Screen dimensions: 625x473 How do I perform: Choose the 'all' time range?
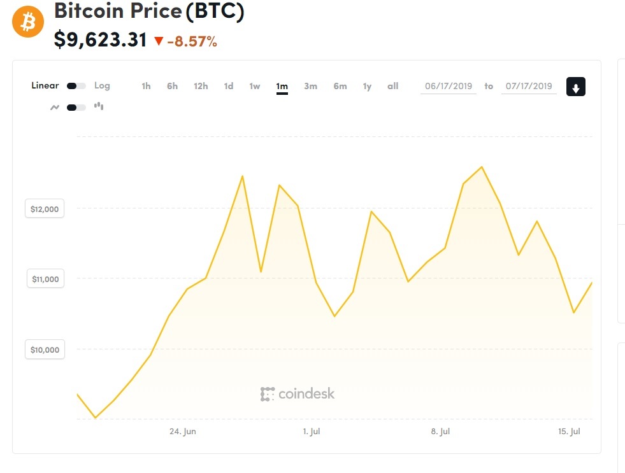click(393, 86)
